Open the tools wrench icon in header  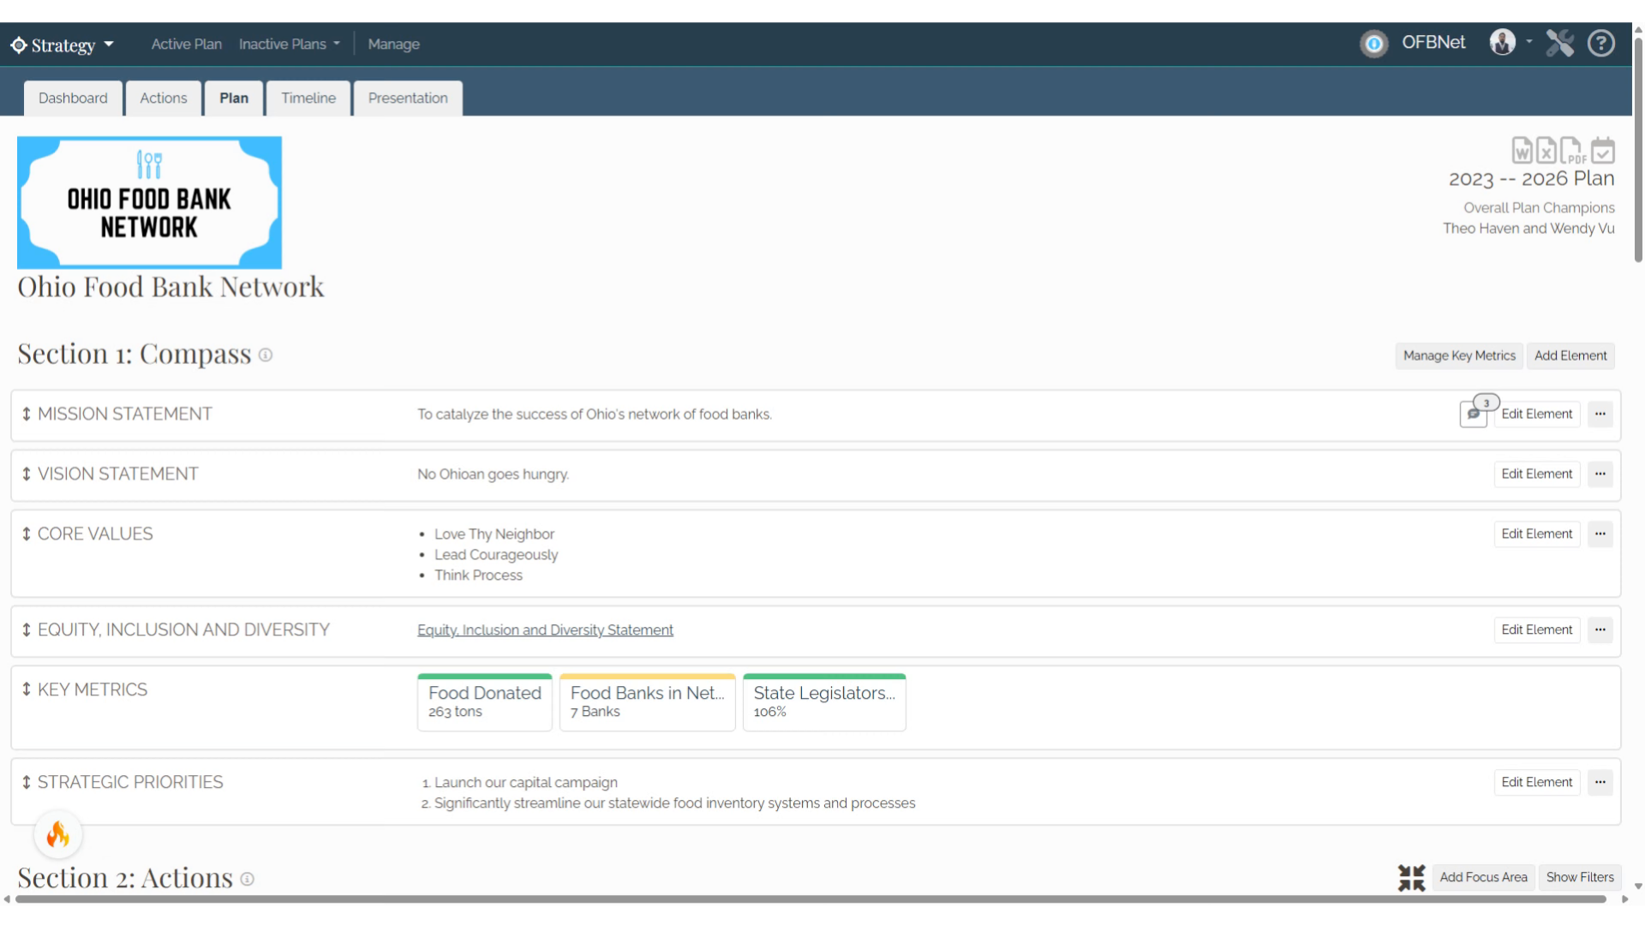1559,43
